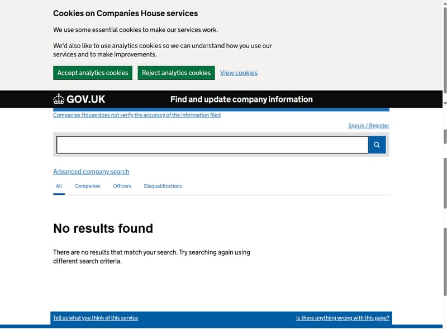Screen dimensions: 447x329
Task: Switch to the Officers tab
Action: [122, 186]
